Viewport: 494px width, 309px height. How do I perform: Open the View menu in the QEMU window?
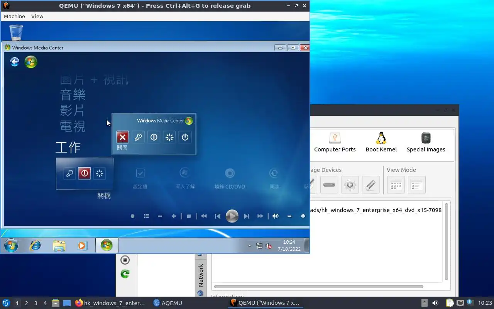click(37, 16)
